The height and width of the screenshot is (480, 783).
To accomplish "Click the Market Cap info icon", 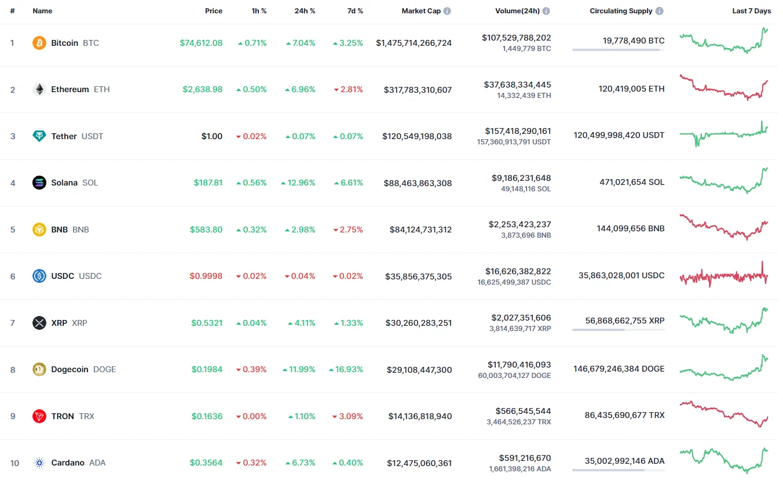I will [447, 11].
